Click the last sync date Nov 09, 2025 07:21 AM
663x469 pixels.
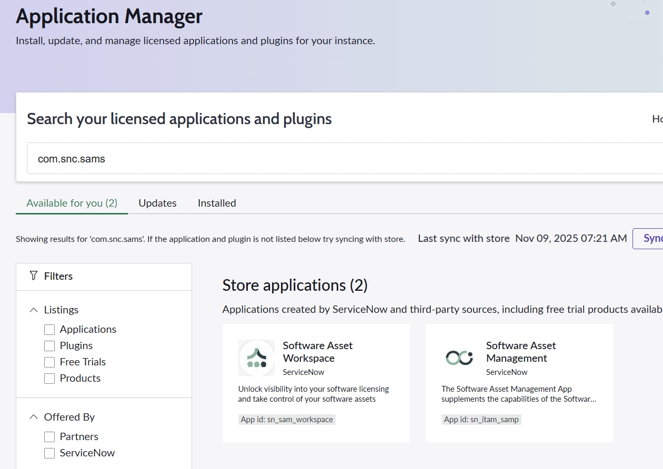click(571, 238)
